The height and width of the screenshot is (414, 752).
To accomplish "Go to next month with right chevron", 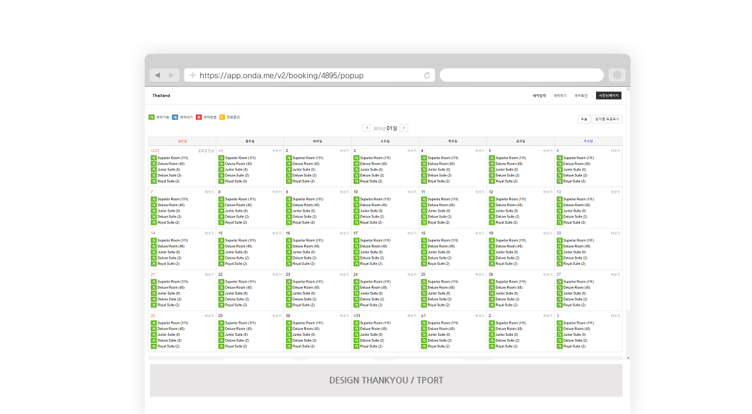I will pyautogui.click(x=404, y=128).
